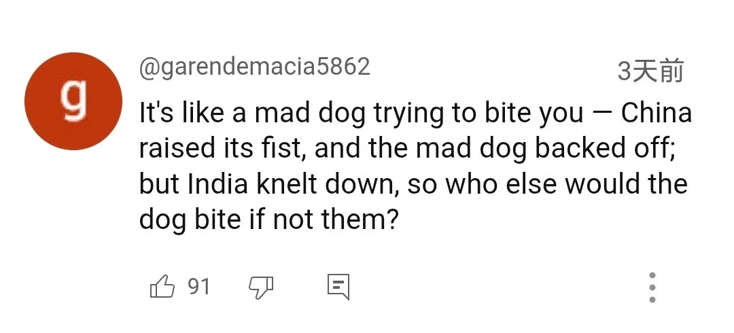The width and height of the screenshot is (734, 333).
Task: Click the question mark ending the comment
Action: pos(389,219)
